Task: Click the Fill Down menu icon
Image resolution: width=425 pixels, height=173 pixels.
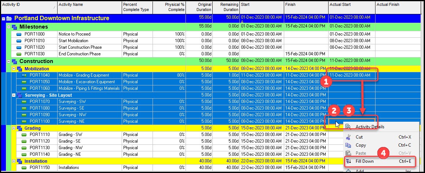Action: click(348, 161)
